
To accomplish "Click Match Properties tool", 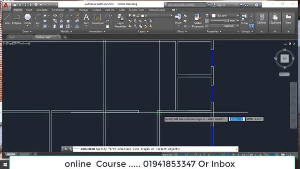I will (198, 21).
